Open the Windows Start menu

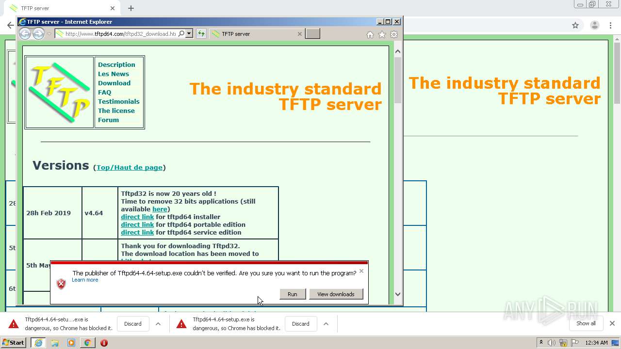(14, 343)
